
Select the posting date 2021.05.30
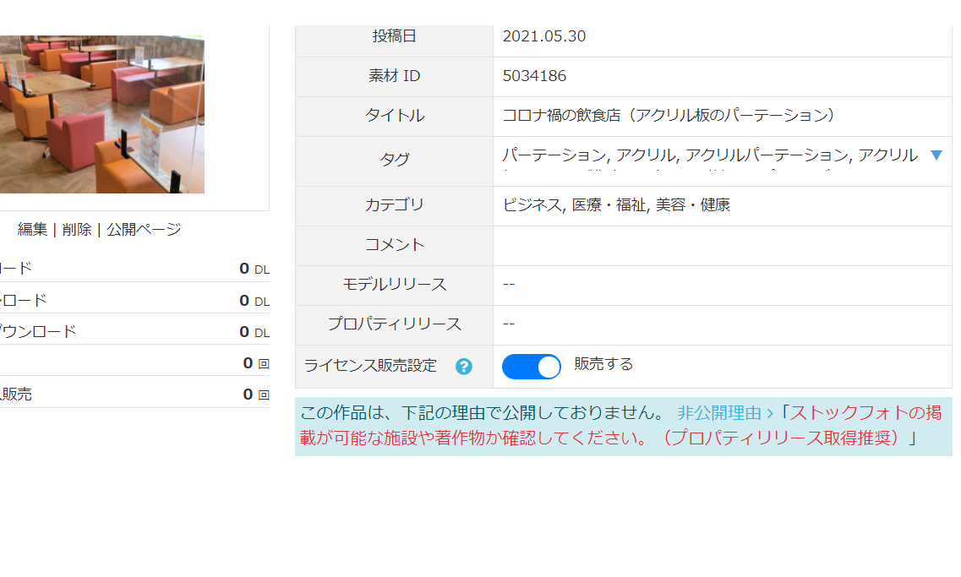click(544, 36)
